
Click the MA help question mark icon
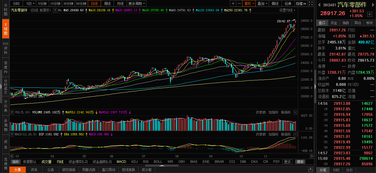point(55,10)
